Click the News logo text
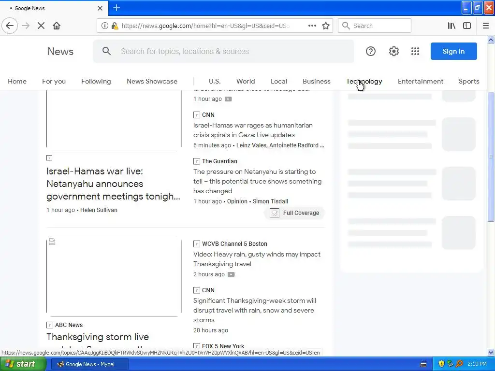495x371 pixels. point(60,51)
